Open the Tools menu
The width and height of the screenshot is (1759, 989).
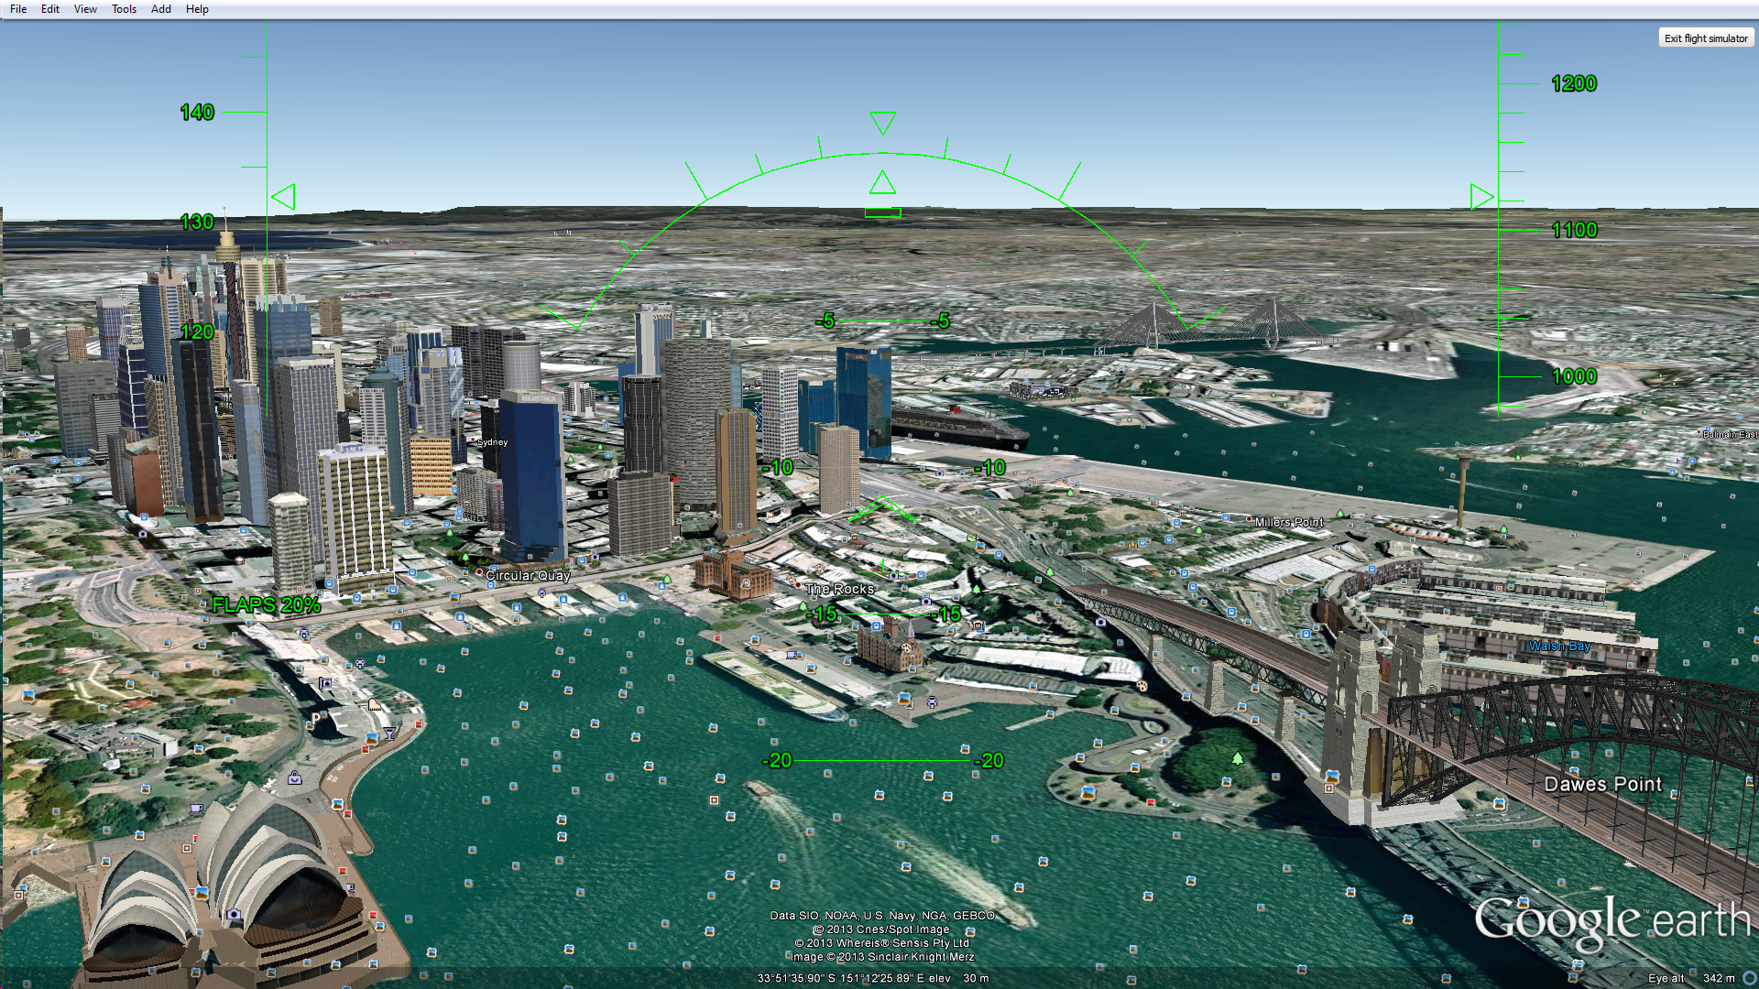(124, 9)
